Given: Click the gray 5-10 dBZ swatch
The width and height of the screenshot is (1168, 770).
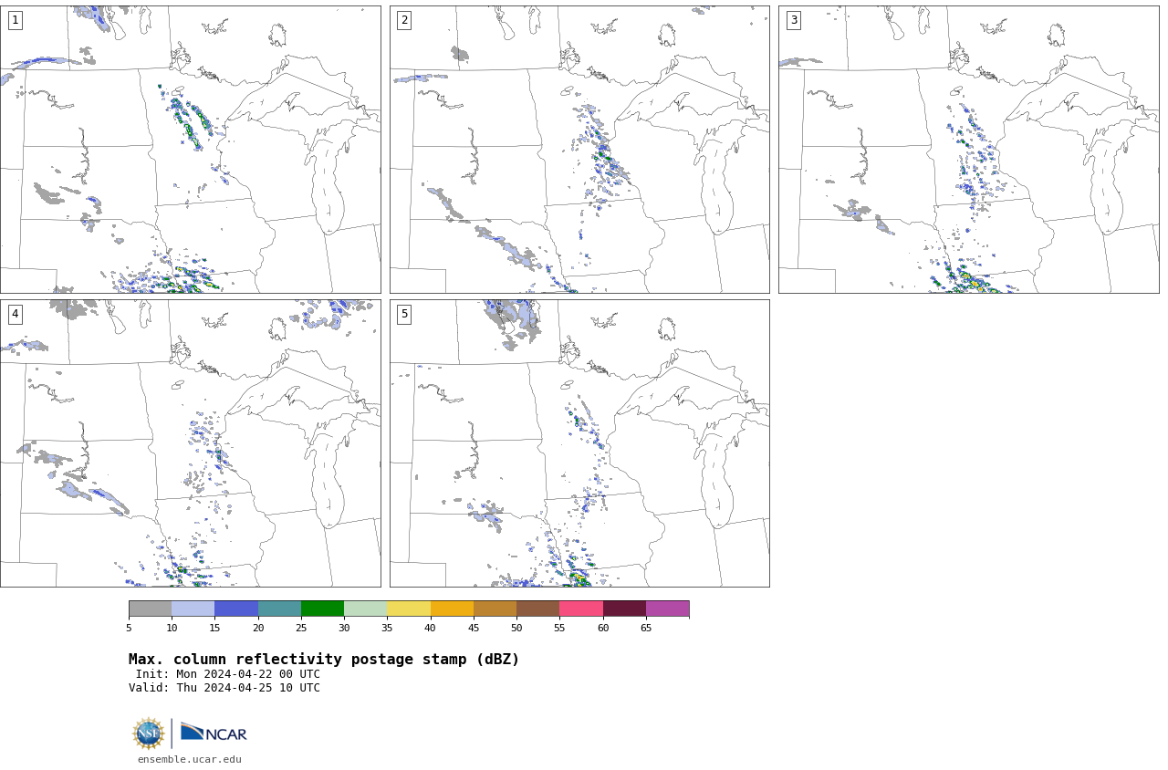Looking at the screenshot, I should click(x=150, y=609).
